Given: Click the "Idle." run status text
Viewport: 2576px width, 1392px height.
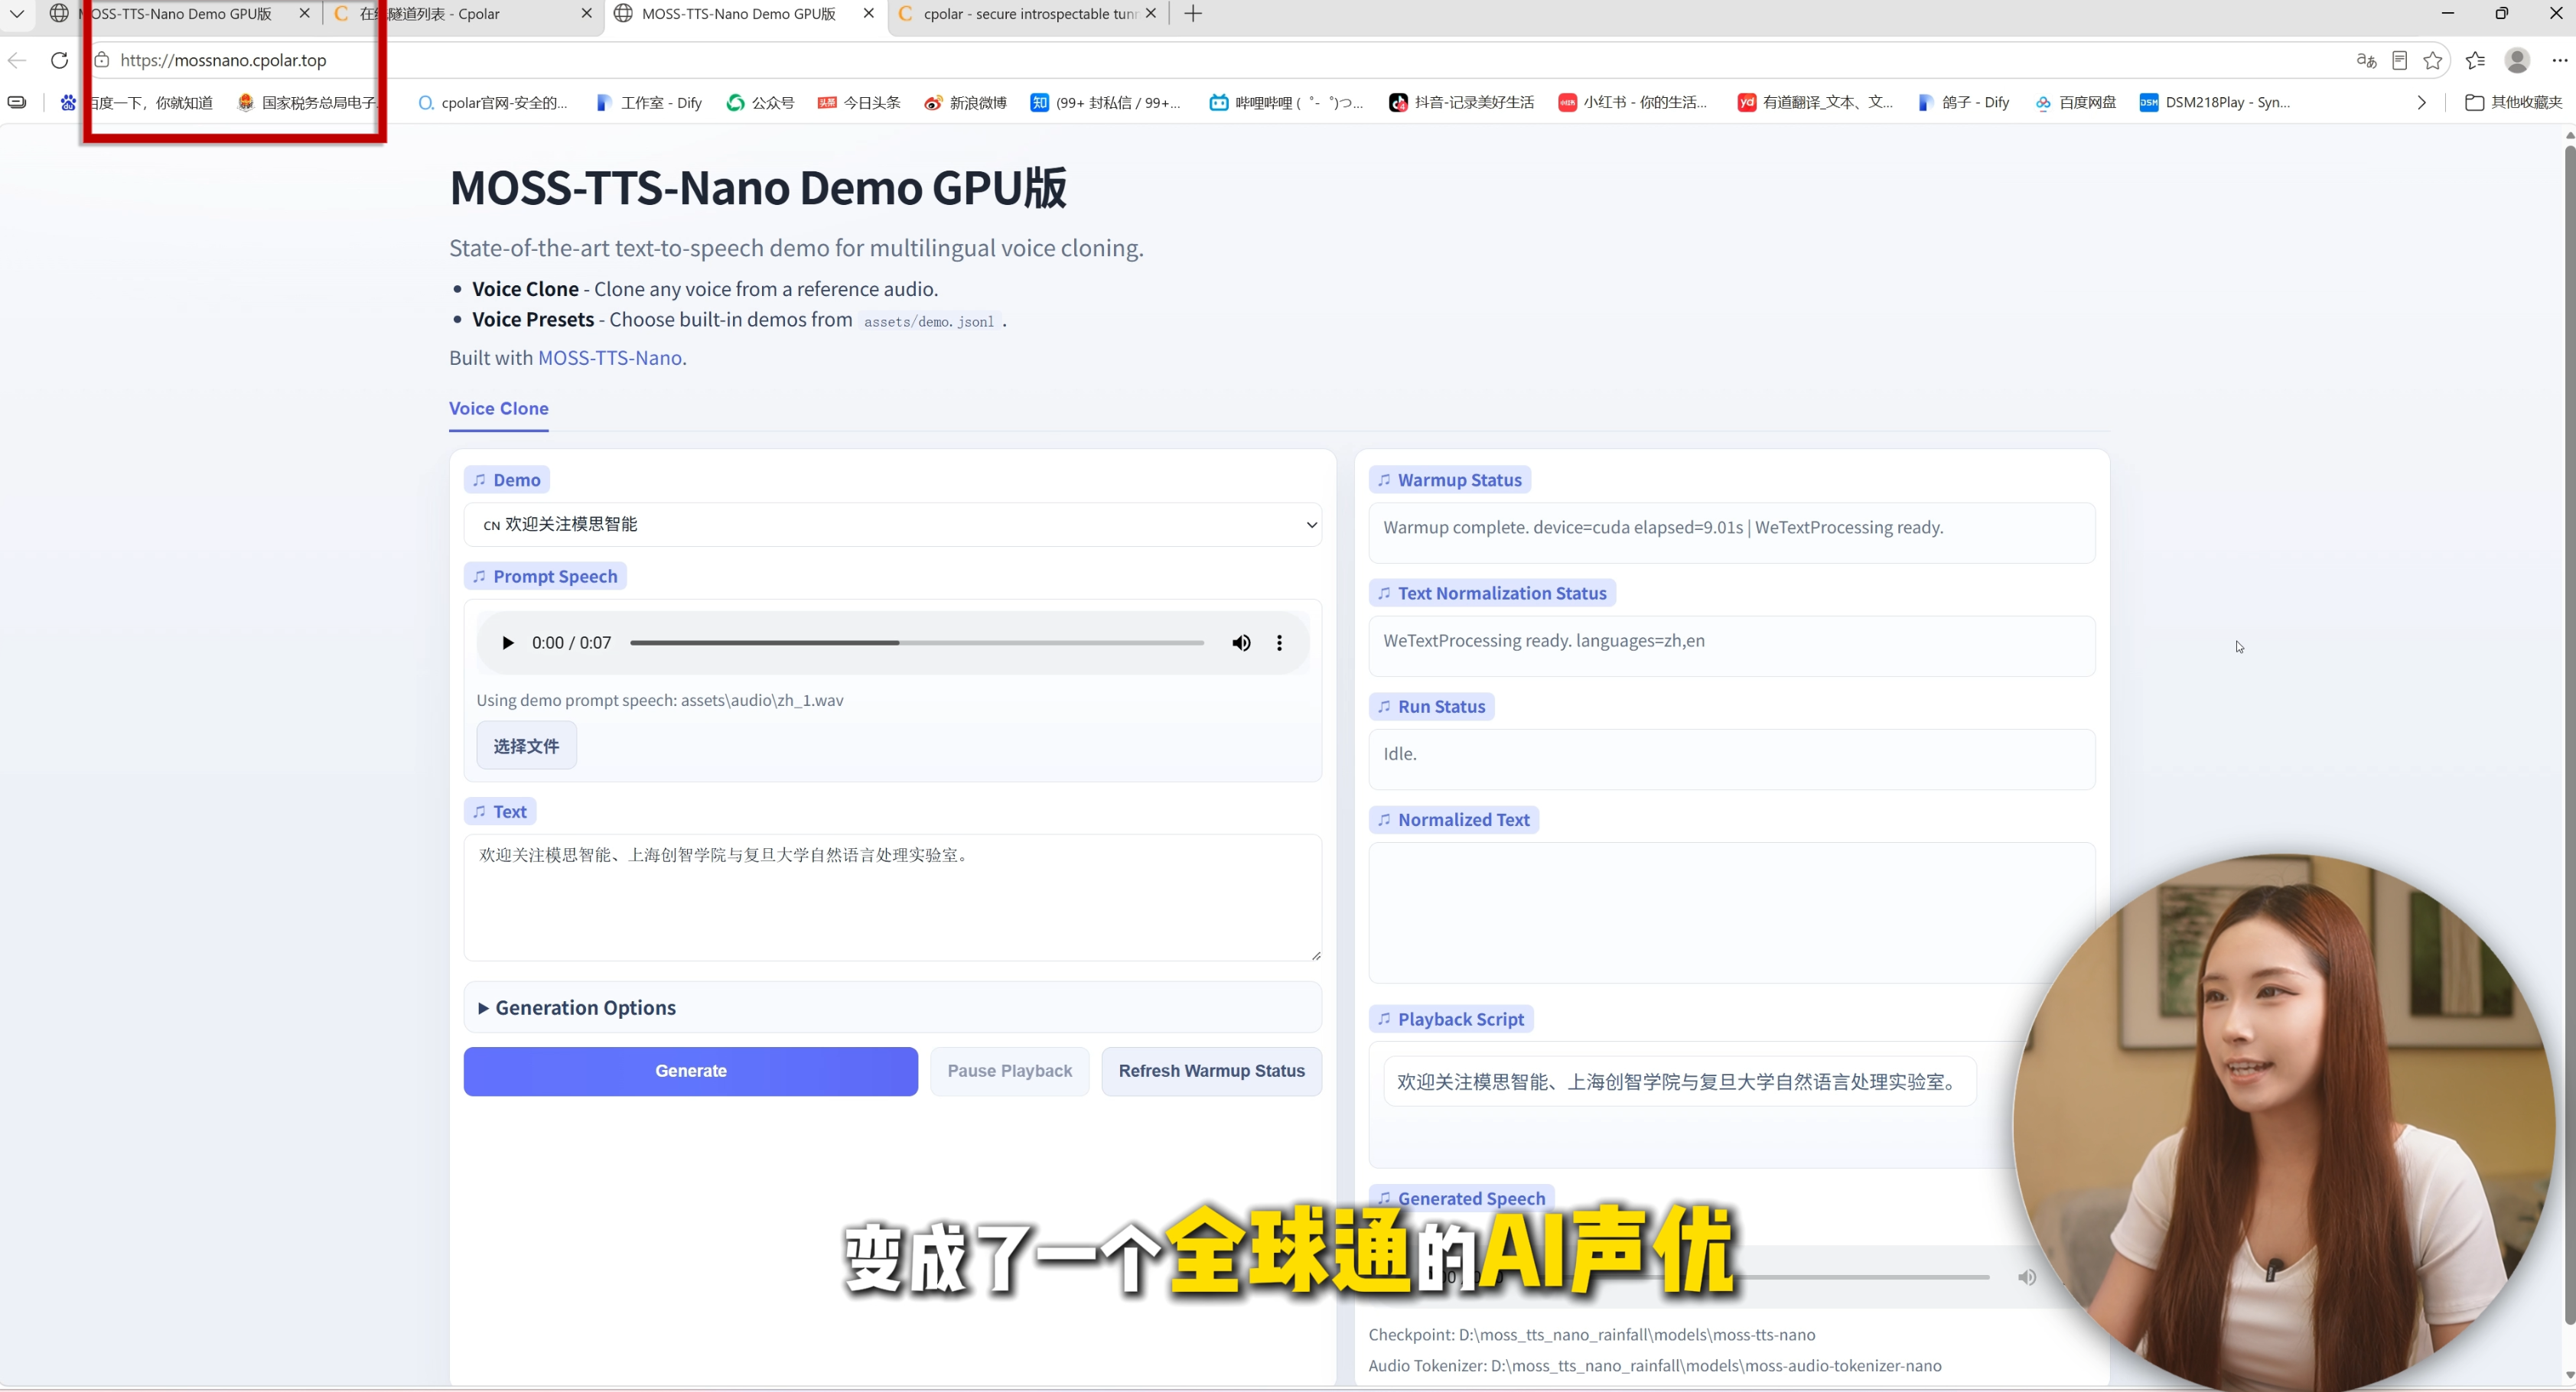Looking at the screenshot, I should [x=1400, y=754].
